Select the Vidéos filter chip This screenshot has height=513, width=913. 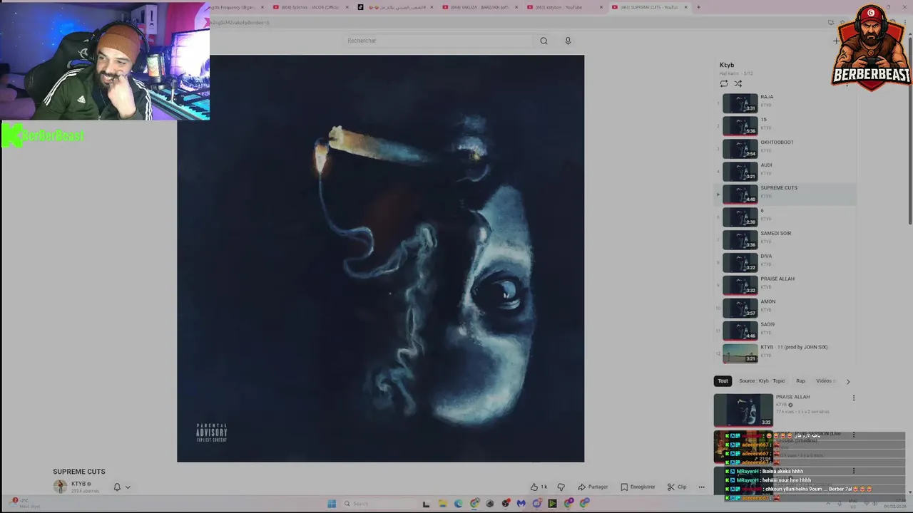click(x=825, y=381)
